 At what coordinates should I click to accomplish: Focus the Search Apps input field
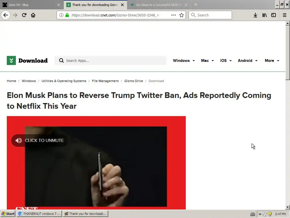(x=110, y=60)
